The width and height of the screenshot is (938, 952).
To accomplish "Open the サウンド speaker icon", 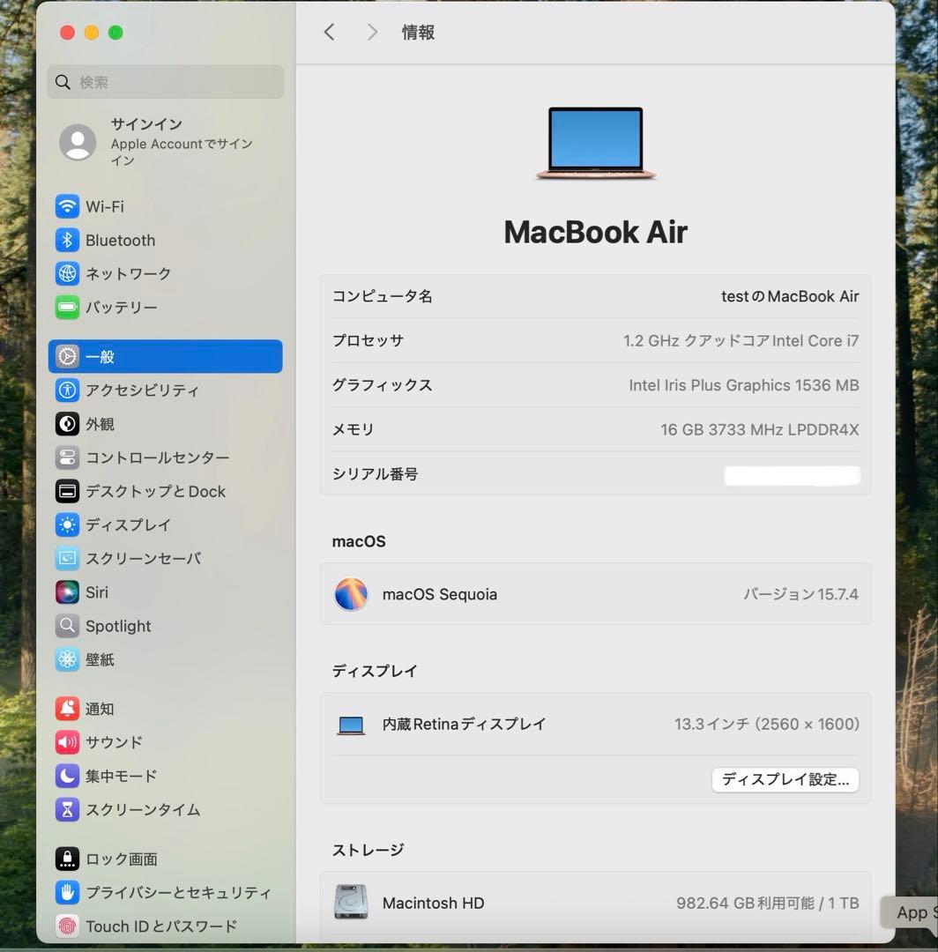I will tap(67, 742).
